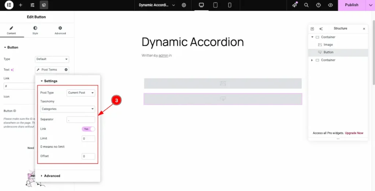This screenshot has width=375, height=191.
Task: Preview changes with the eye icon
Action: (x=330, y=5)
